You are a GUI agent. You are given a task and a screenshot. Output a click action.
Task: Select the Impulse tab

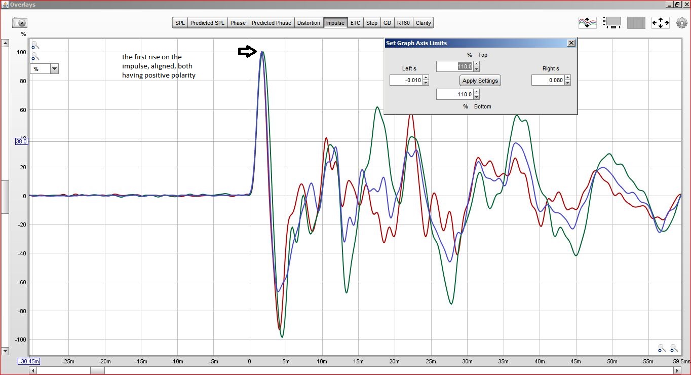[x=335, y=23]
